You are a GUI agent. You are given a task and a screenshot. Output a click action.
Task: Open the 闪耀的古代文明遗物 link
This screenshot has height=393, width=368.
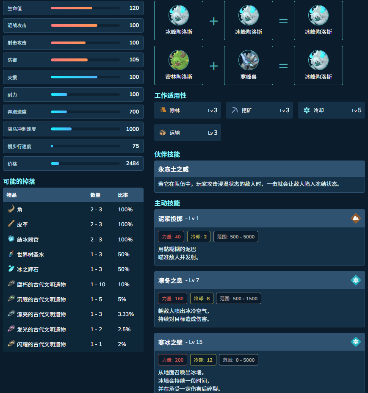pyautogui.click(x=42, y=344)
